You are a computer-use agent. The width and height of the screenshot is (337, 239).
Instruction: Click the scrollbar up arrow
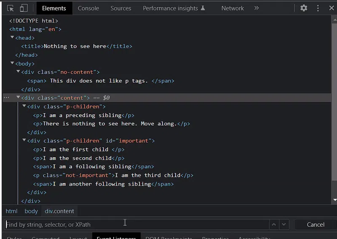[x=334, y=19]
